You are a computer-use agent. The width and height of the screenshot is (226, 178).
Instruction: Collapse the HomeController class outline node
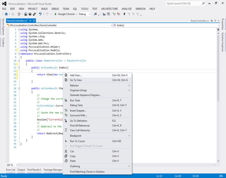tap(18, 61)
